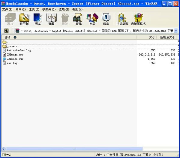The image size is (180, 158).
Task: Click size value 1,552
Action: click(151, 59)
